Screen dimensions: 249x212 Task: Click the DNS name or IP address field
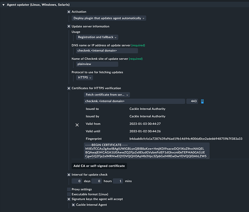point(107,51)
